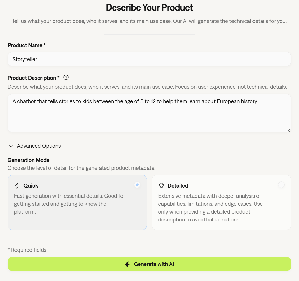Select the Detailed generation mode radio button
The height and width of the screenshot is (281, 299).
pyautogui.click(x=281, y=185)
